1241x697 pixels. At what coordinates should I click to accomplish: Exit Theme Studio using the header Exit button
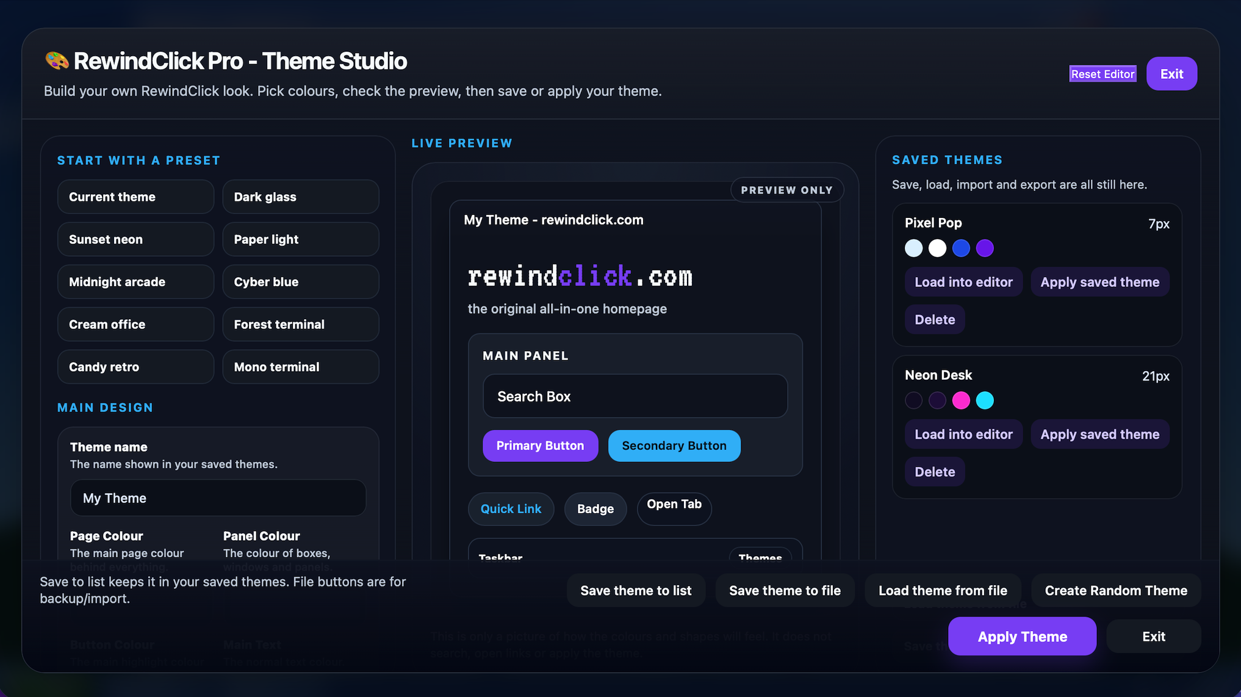[x=1171, y=74]
